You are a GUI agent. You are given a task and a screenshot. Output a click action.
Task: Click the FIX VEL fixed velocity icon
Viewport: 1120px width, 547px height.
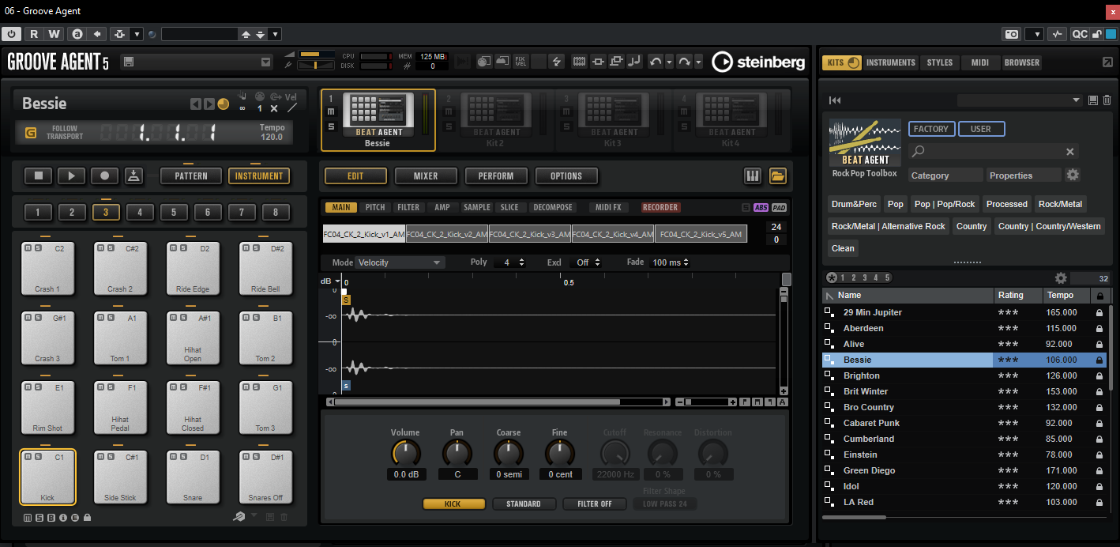(521, 62)
